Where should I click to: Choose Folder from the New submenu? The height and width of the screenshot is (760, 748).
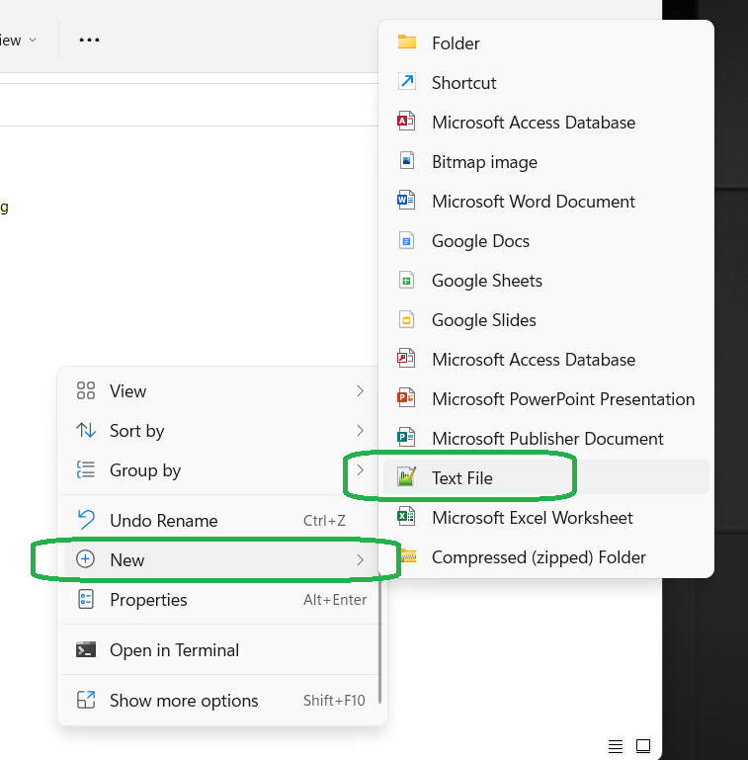pos(546,43)
